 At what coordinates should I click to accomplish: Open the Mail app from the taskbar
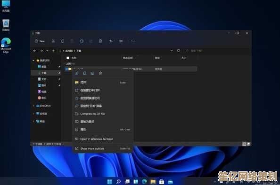click(170, 182)
